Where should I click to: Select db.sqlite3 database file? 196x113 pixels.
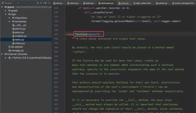pos(15,47)
